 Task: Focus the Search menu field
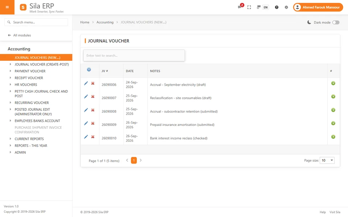pyautogui.click(x=36, y=22)
